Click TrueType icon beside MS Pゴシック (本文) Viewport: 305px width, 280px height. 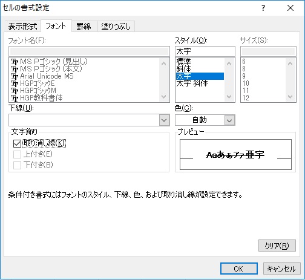[x=15, y=69]
